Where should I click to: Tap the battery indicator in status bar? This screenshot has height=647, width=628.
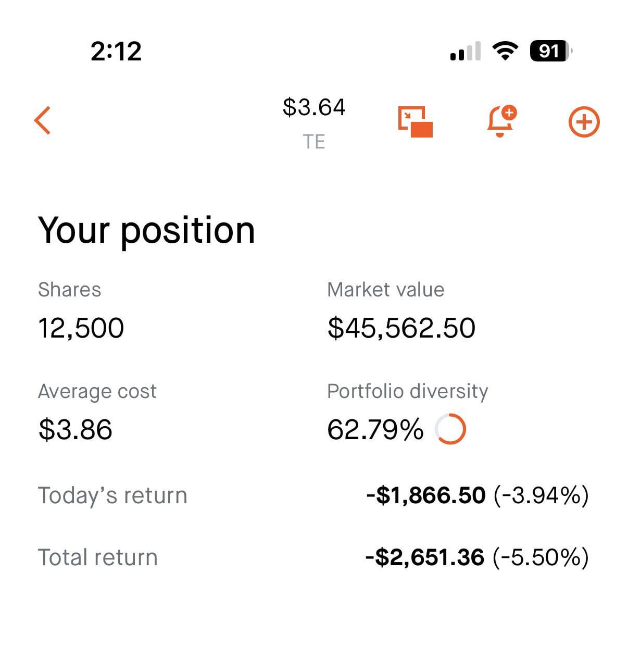(550, 51)
